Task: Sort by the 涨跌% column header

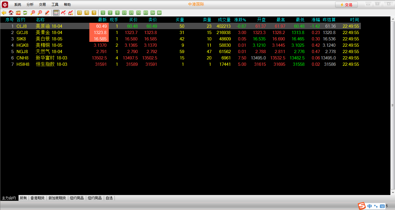Action: click(x=240, y=20)
